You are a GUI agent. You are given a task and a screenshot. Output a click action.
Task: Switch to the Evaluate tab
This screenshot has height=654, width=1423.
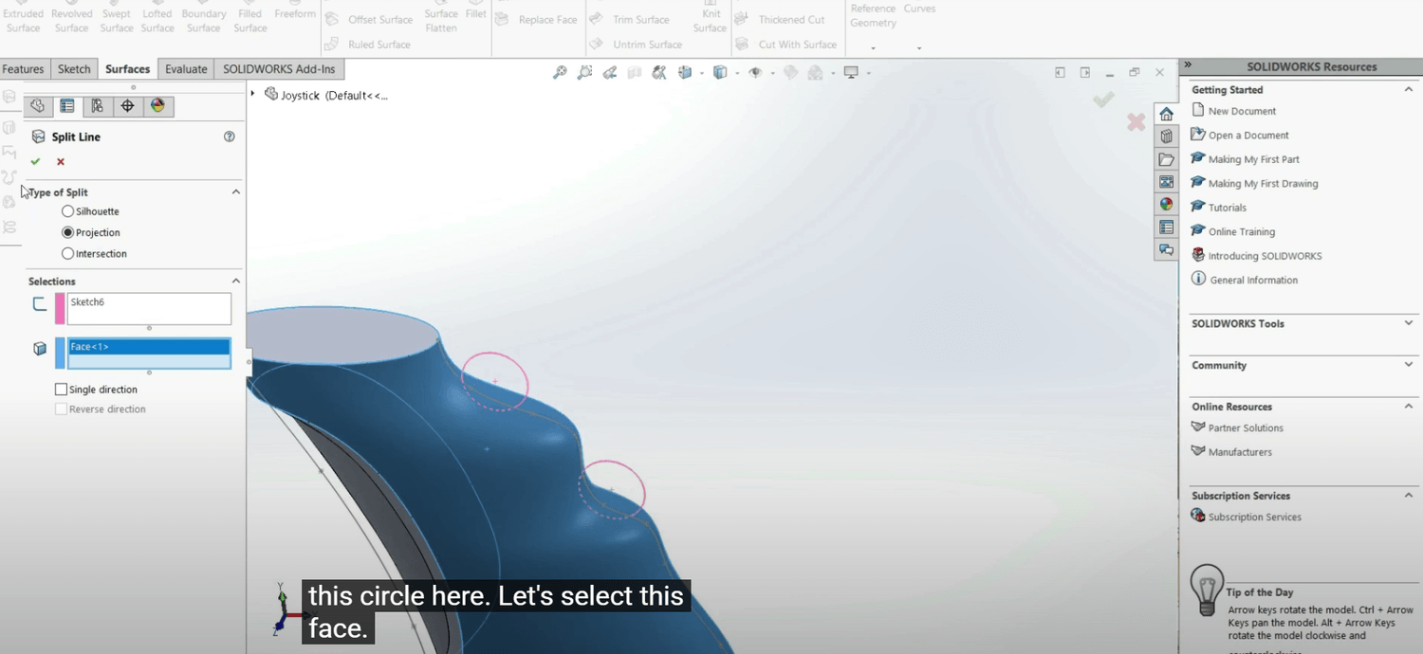point(186,69)
